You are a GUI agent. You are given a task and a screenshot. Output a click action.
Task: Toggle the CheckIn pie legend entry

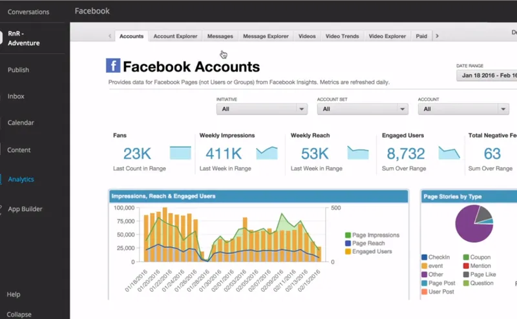(436, 257)
